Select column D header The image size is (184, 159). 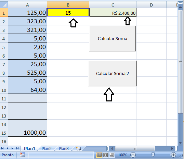151,5
